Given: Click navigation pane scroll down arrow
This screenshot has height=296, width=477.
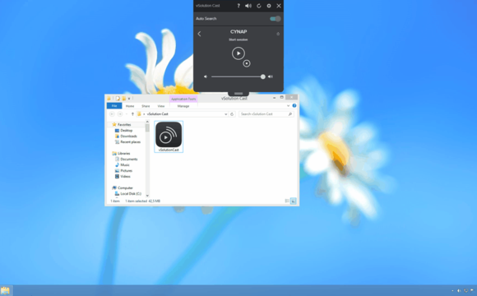Looking at the screenshot, I should [147, 196].
